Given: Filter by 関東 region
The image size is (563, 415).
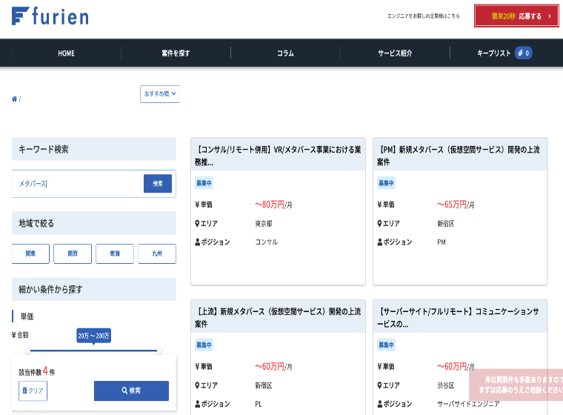Looking at the screenshot, I should click(30, 253).
